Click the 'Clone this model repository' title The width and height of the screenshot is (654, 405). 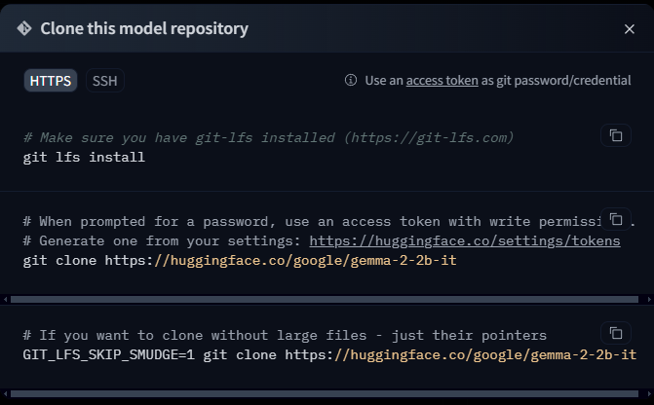[x=144, y=29]
